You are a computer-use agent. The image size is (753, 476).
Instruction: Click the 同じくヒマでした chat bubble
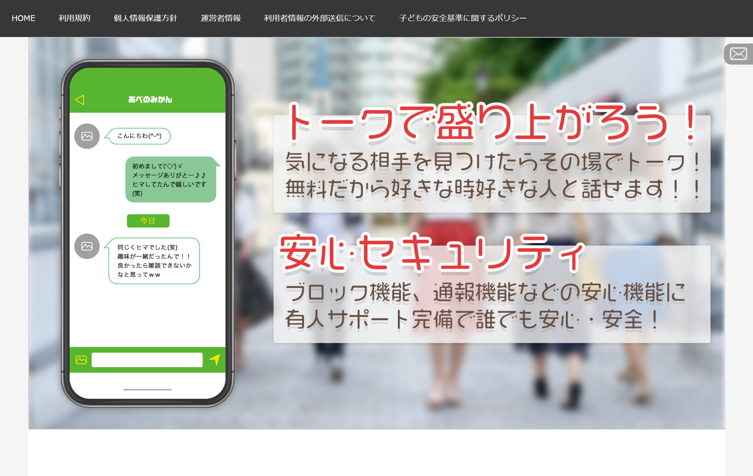[154, 261]
